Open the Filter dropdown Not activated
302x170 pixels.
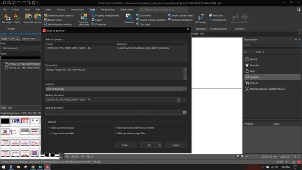point(21,48)
